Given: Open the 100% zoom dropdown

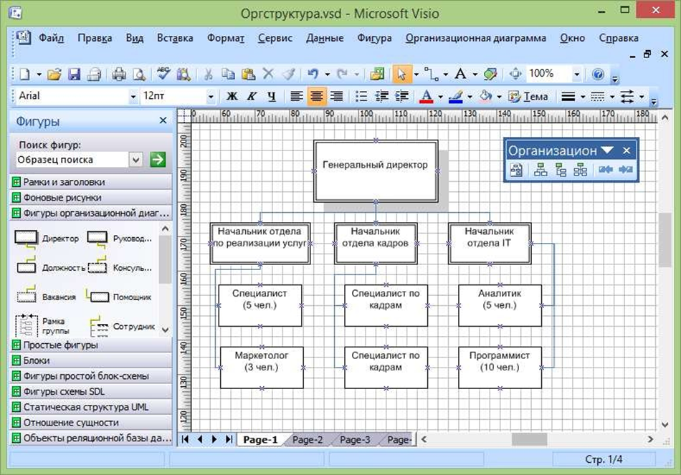Looking at the screenshot, I should point(577,75).
